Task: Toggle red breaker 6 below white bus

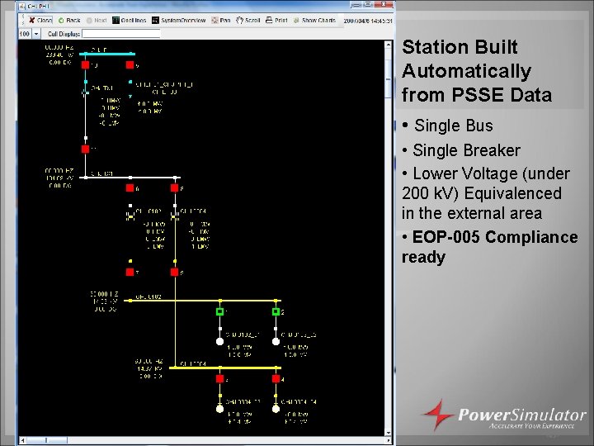Action: click(x=130, y=188)
